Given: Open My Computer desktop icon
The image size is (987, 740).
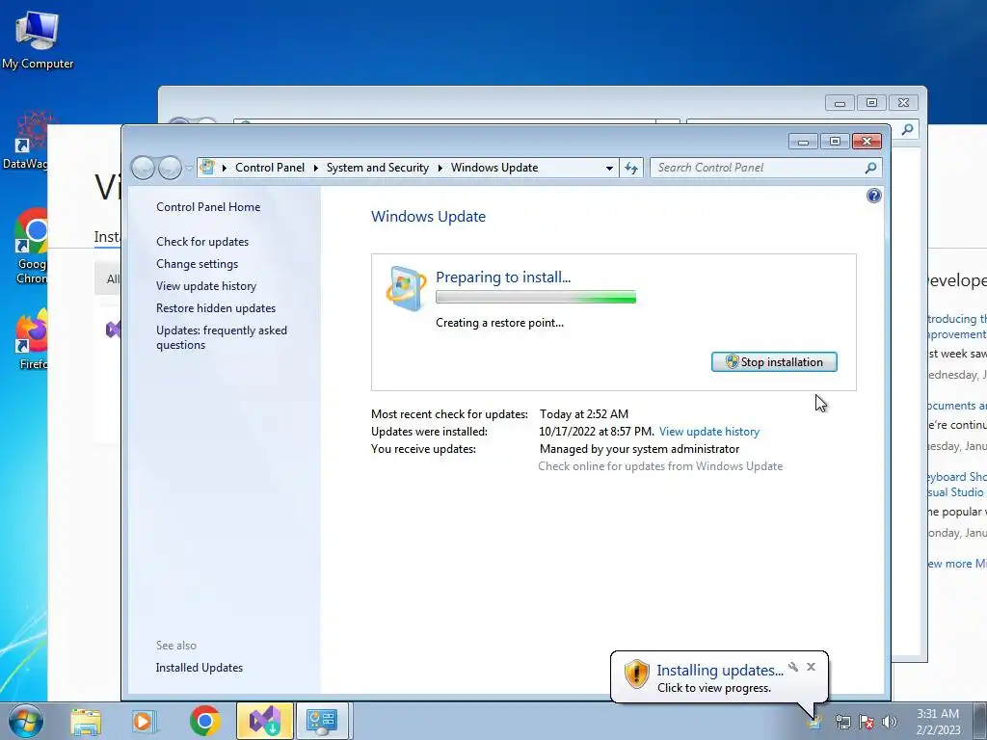Looking at the screenshot, I should [x=38, y=40].
